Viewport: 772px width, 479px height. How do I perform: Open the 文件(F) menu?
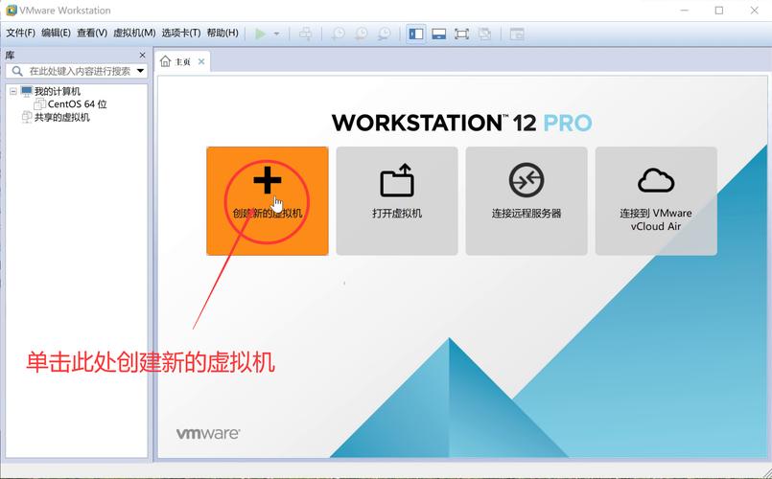click(21, 33)
